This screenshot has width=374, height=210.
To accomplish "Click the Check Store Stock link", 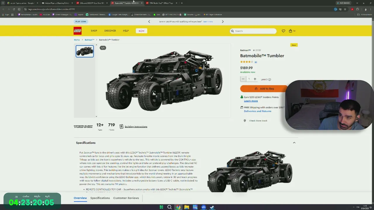I will 258,121.
